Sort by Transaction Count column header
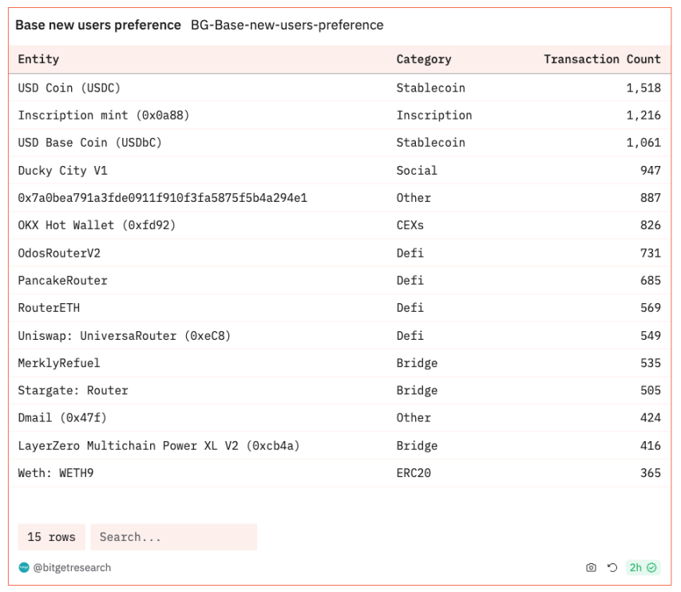Screen dimensions: 681x592 (x=602, y=59)
